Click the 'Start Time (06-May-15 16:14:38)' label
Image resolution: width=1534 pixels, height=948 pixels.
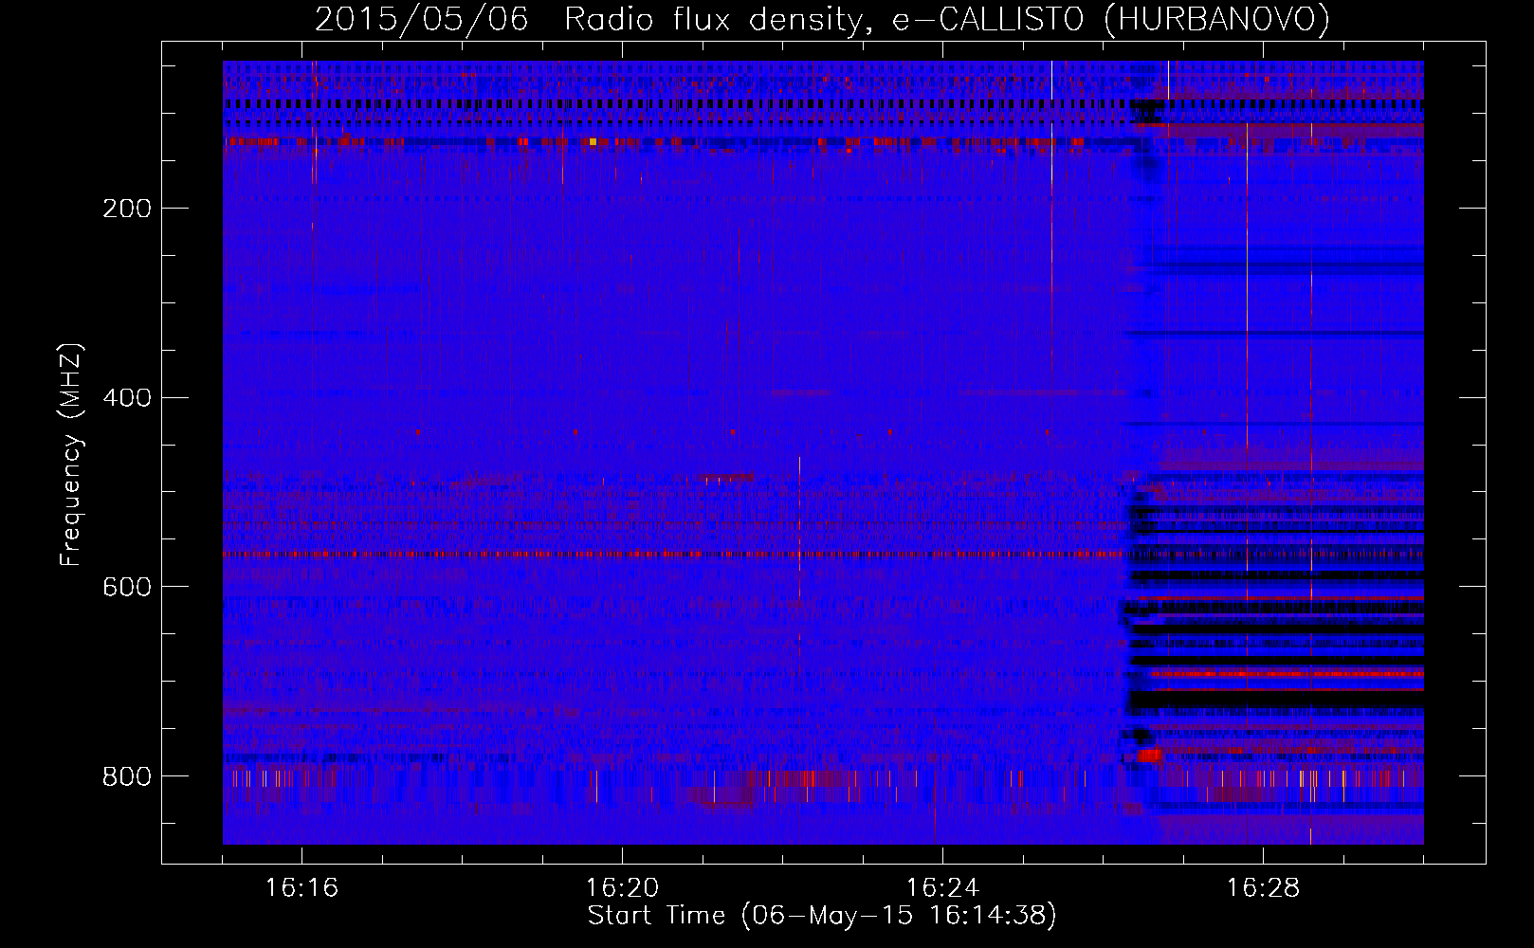click(x=822, y=916)
